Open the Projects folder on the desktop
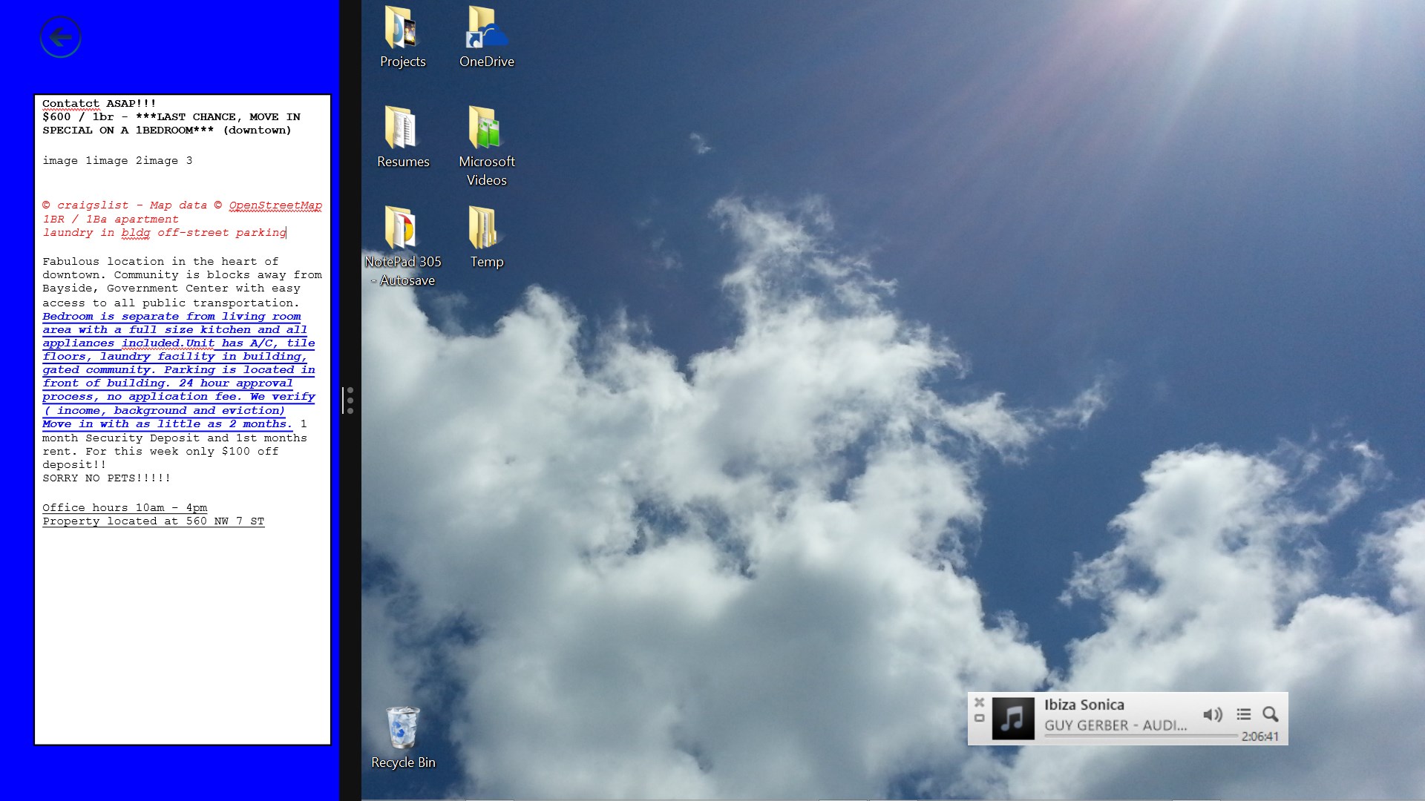The image size is (1425, 801). [x=402, y=30]
